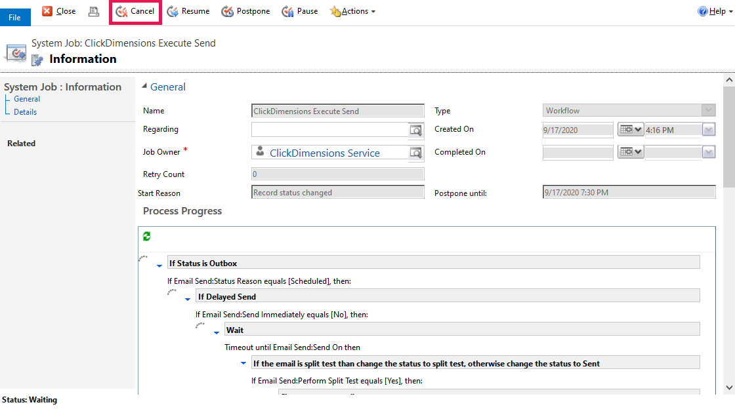Image resolution: width=735 pixels, height=411 pixels.
Task: Open ClickDimensions Service owner link
Action: [324, 153]
